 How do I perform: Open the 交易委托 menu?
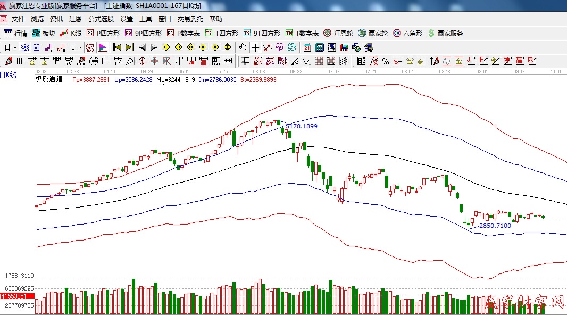[x=190, y=19]
